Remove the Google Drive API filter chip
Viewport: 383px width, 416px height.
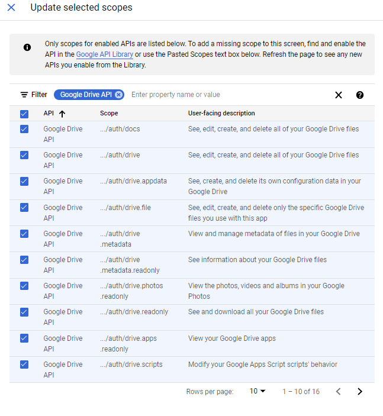[x=119, y=95]
